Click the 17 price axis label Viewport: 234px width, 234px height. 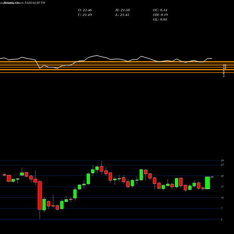tap(222, 187)
